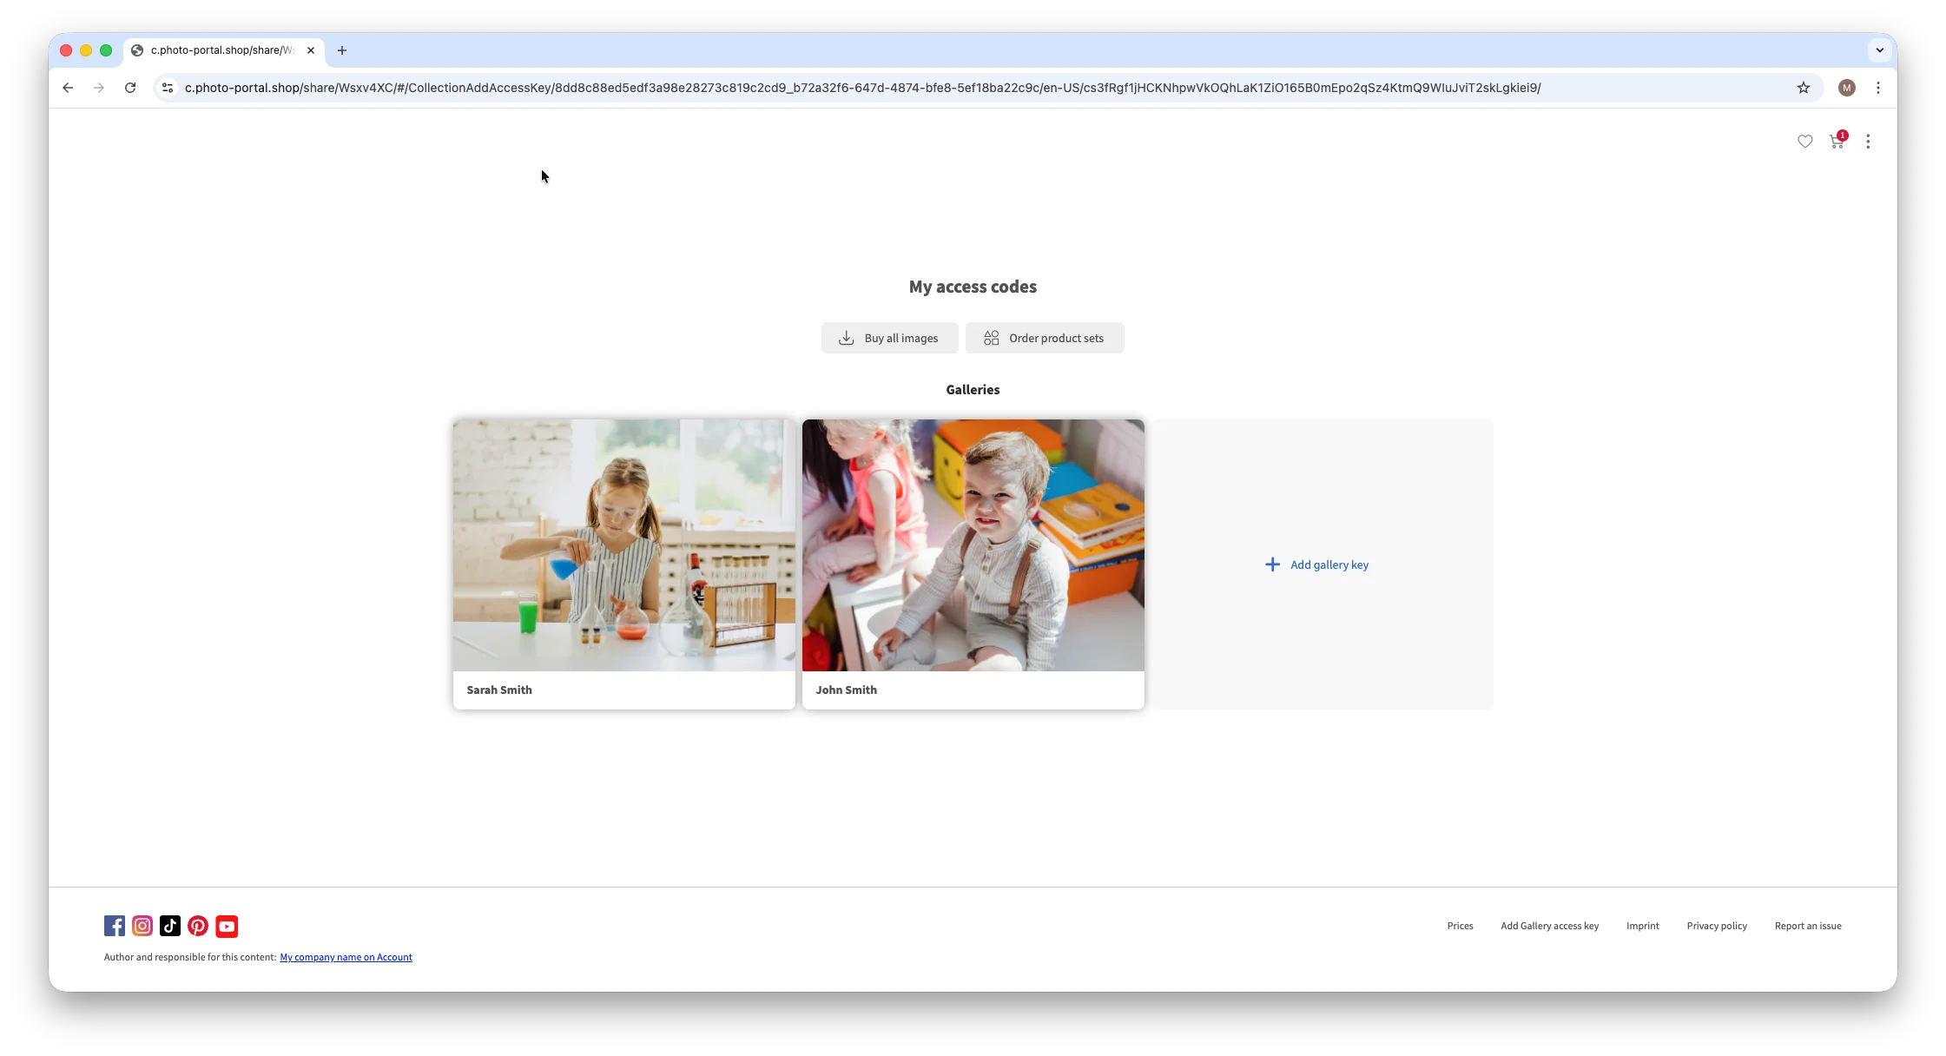This screenshot has height=1056, width=1946.
Task: Click the Instagram icon in footer
Action: point(142,926)
